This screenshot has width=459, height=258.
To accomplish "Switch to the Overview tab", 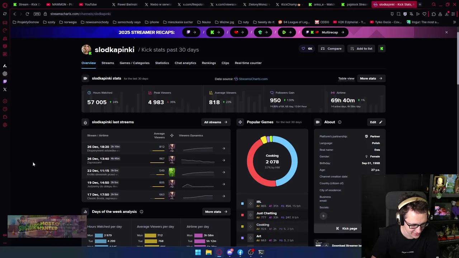I will point(89,63).
